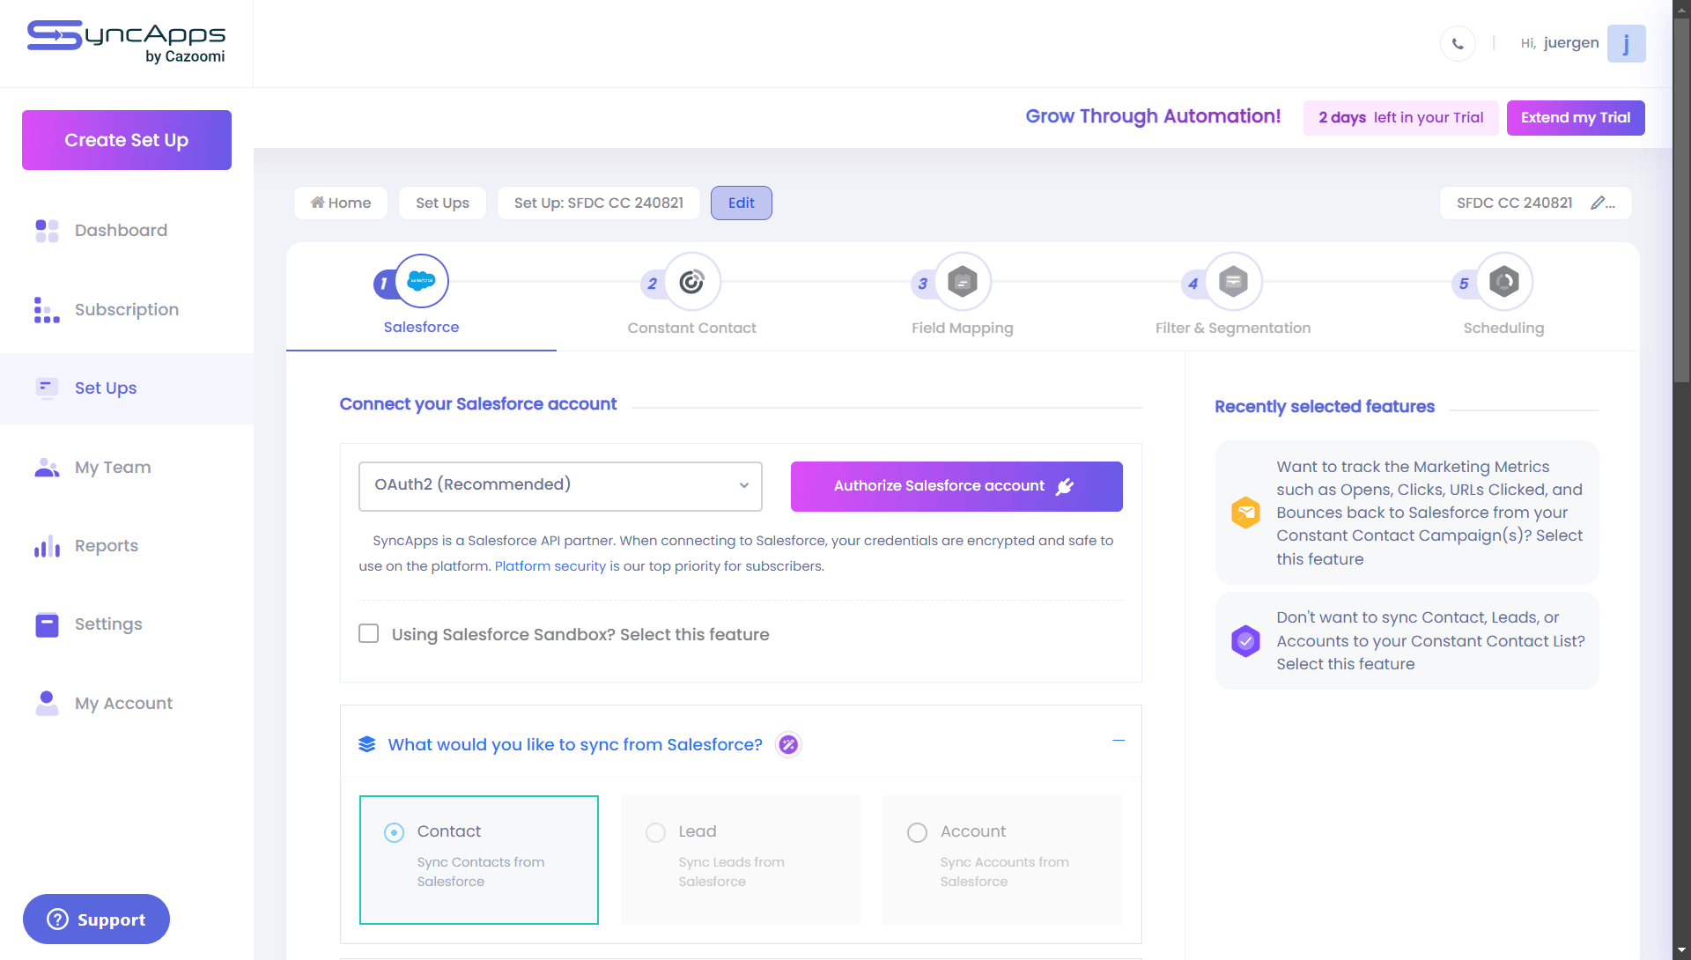1691x960 pixels.
Task: Open the Constant Contact step tab label
Action: [692, 328]
